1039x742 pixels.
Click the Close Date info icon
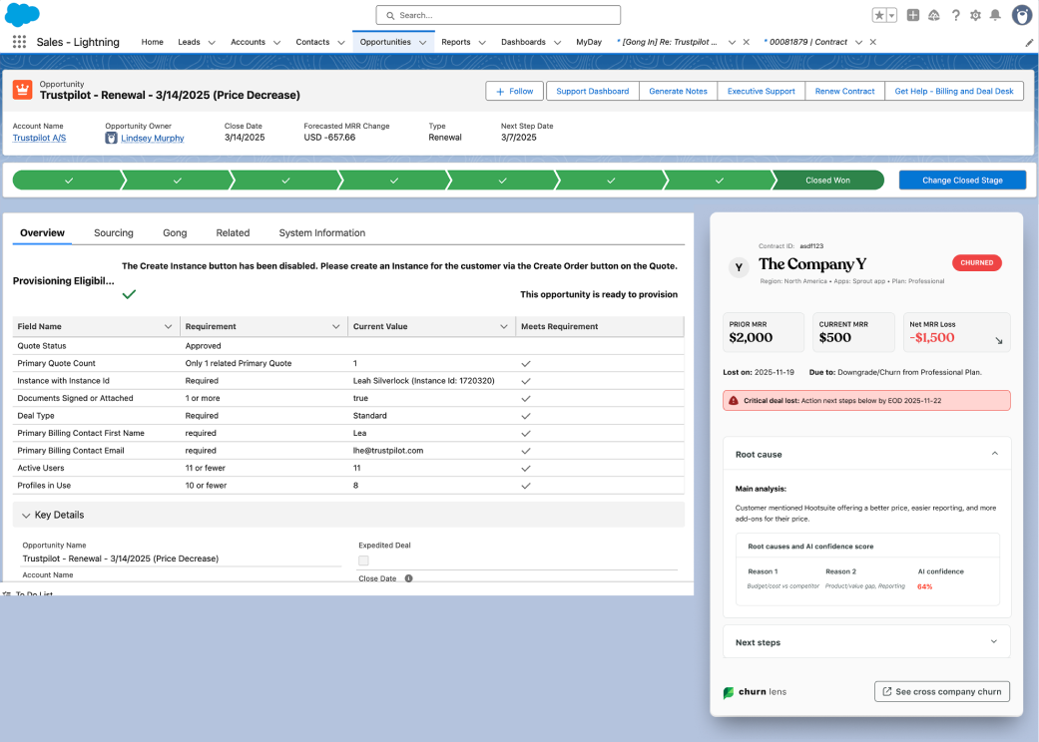[409, 578]
